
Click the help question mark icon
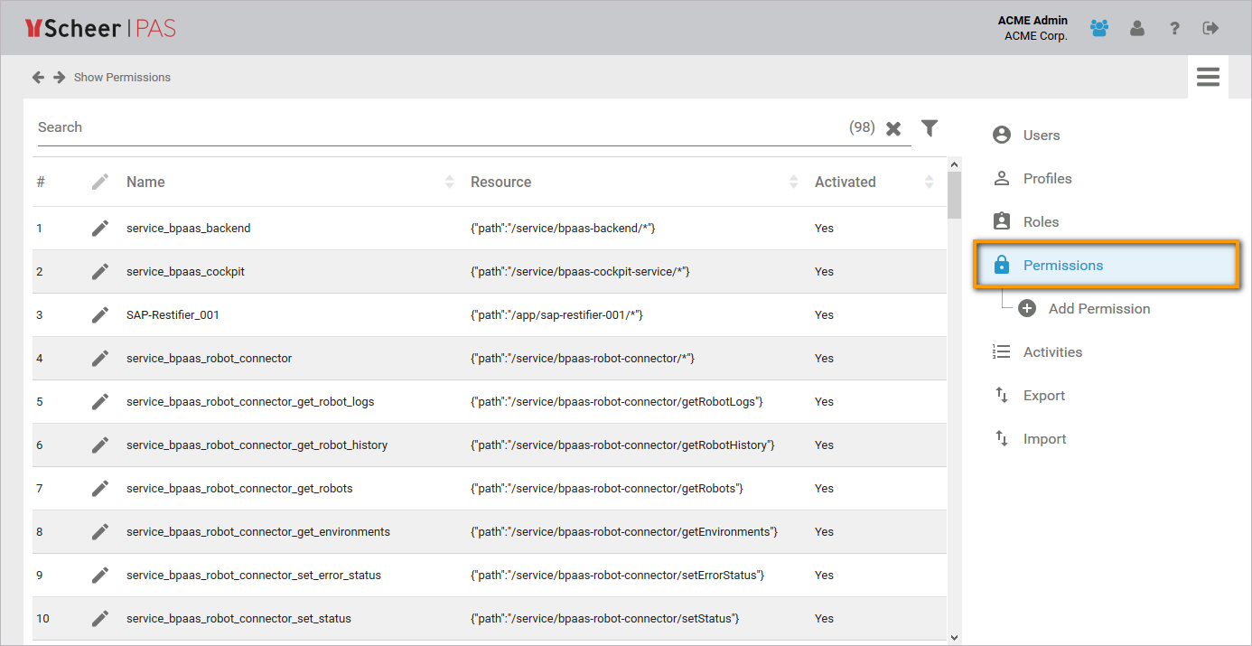click(1174, 29)
